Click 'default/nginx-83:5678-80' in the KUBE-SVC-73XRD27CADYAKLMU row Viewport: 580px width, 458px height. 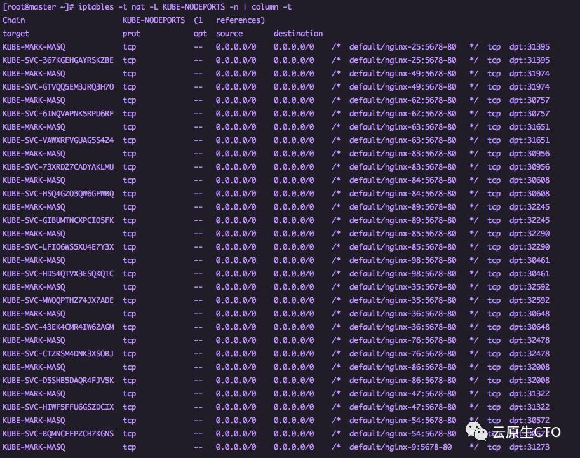(x=403, y=167)
